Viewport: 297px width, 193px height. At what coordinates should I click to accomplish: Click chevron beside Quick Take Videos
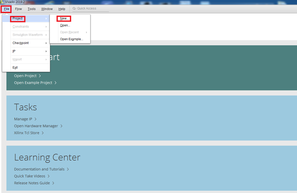(x=49, y=176)
